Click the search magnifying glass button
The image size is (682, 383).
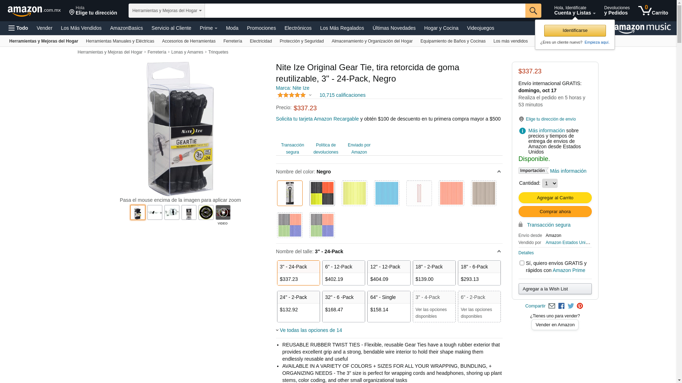coord(533,11)
